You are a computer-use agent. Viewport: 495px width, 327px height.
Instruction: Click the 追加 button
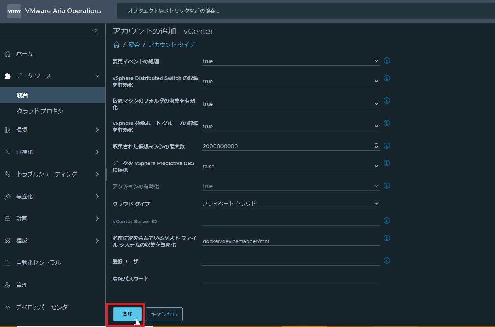(127, 314)
